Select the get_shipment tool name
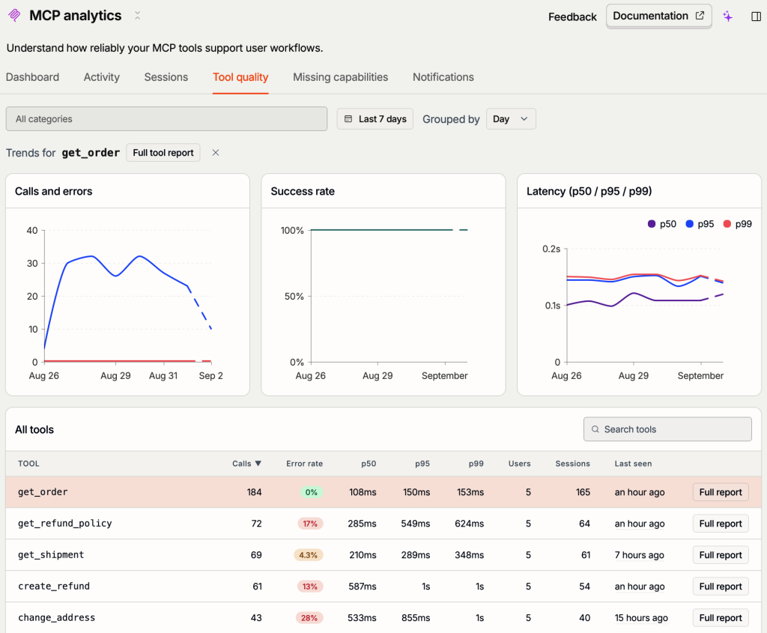 [x=51, y=555]
